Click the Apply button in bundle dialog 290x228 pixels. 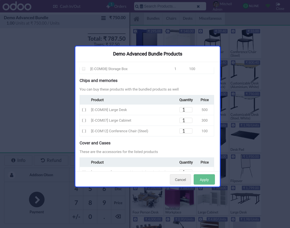(x=204, y=180)
